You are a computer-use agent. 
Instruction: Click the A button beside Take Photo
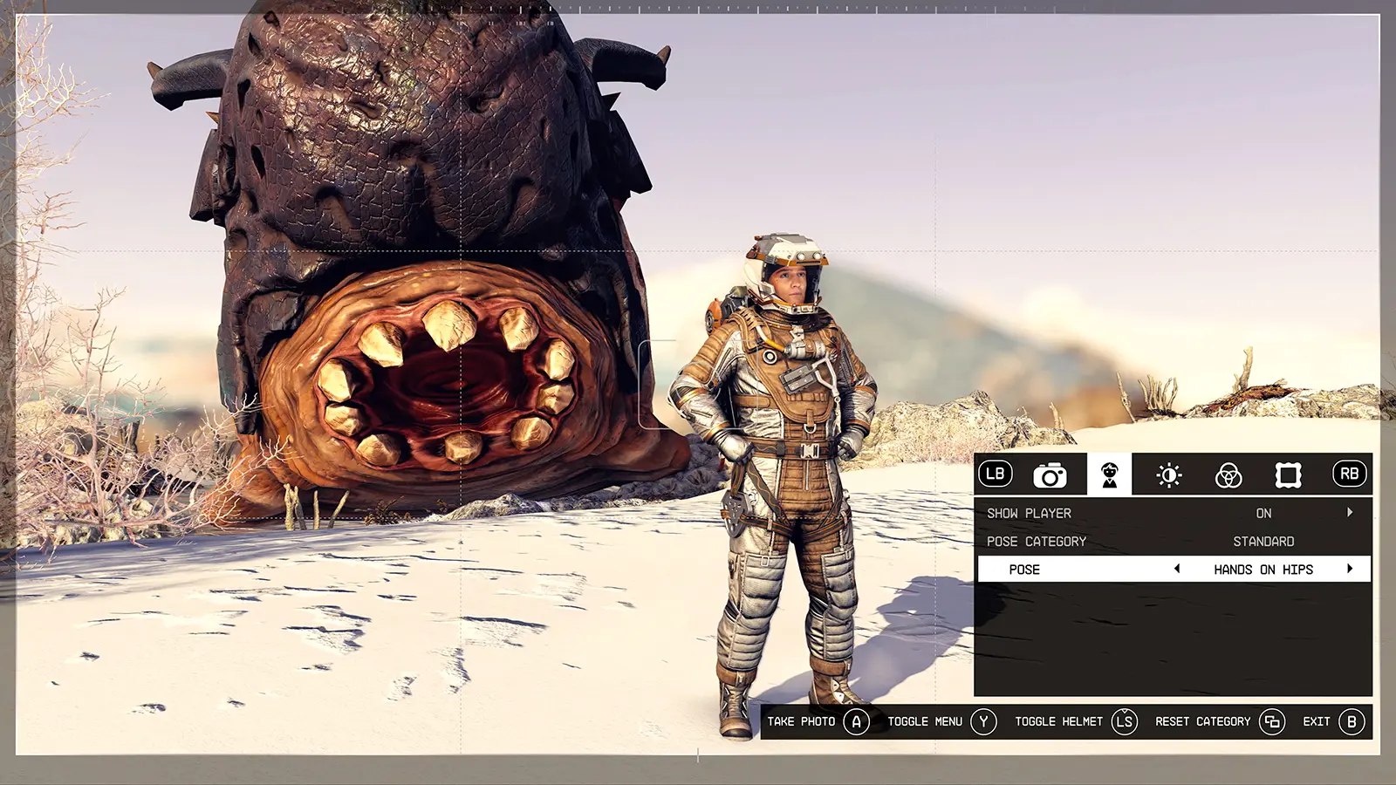tap(857, 721)
